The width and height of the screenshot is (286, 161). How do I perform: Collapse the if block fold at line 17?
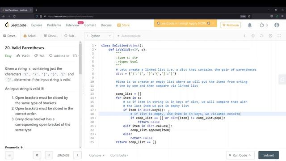pos(95,110)
